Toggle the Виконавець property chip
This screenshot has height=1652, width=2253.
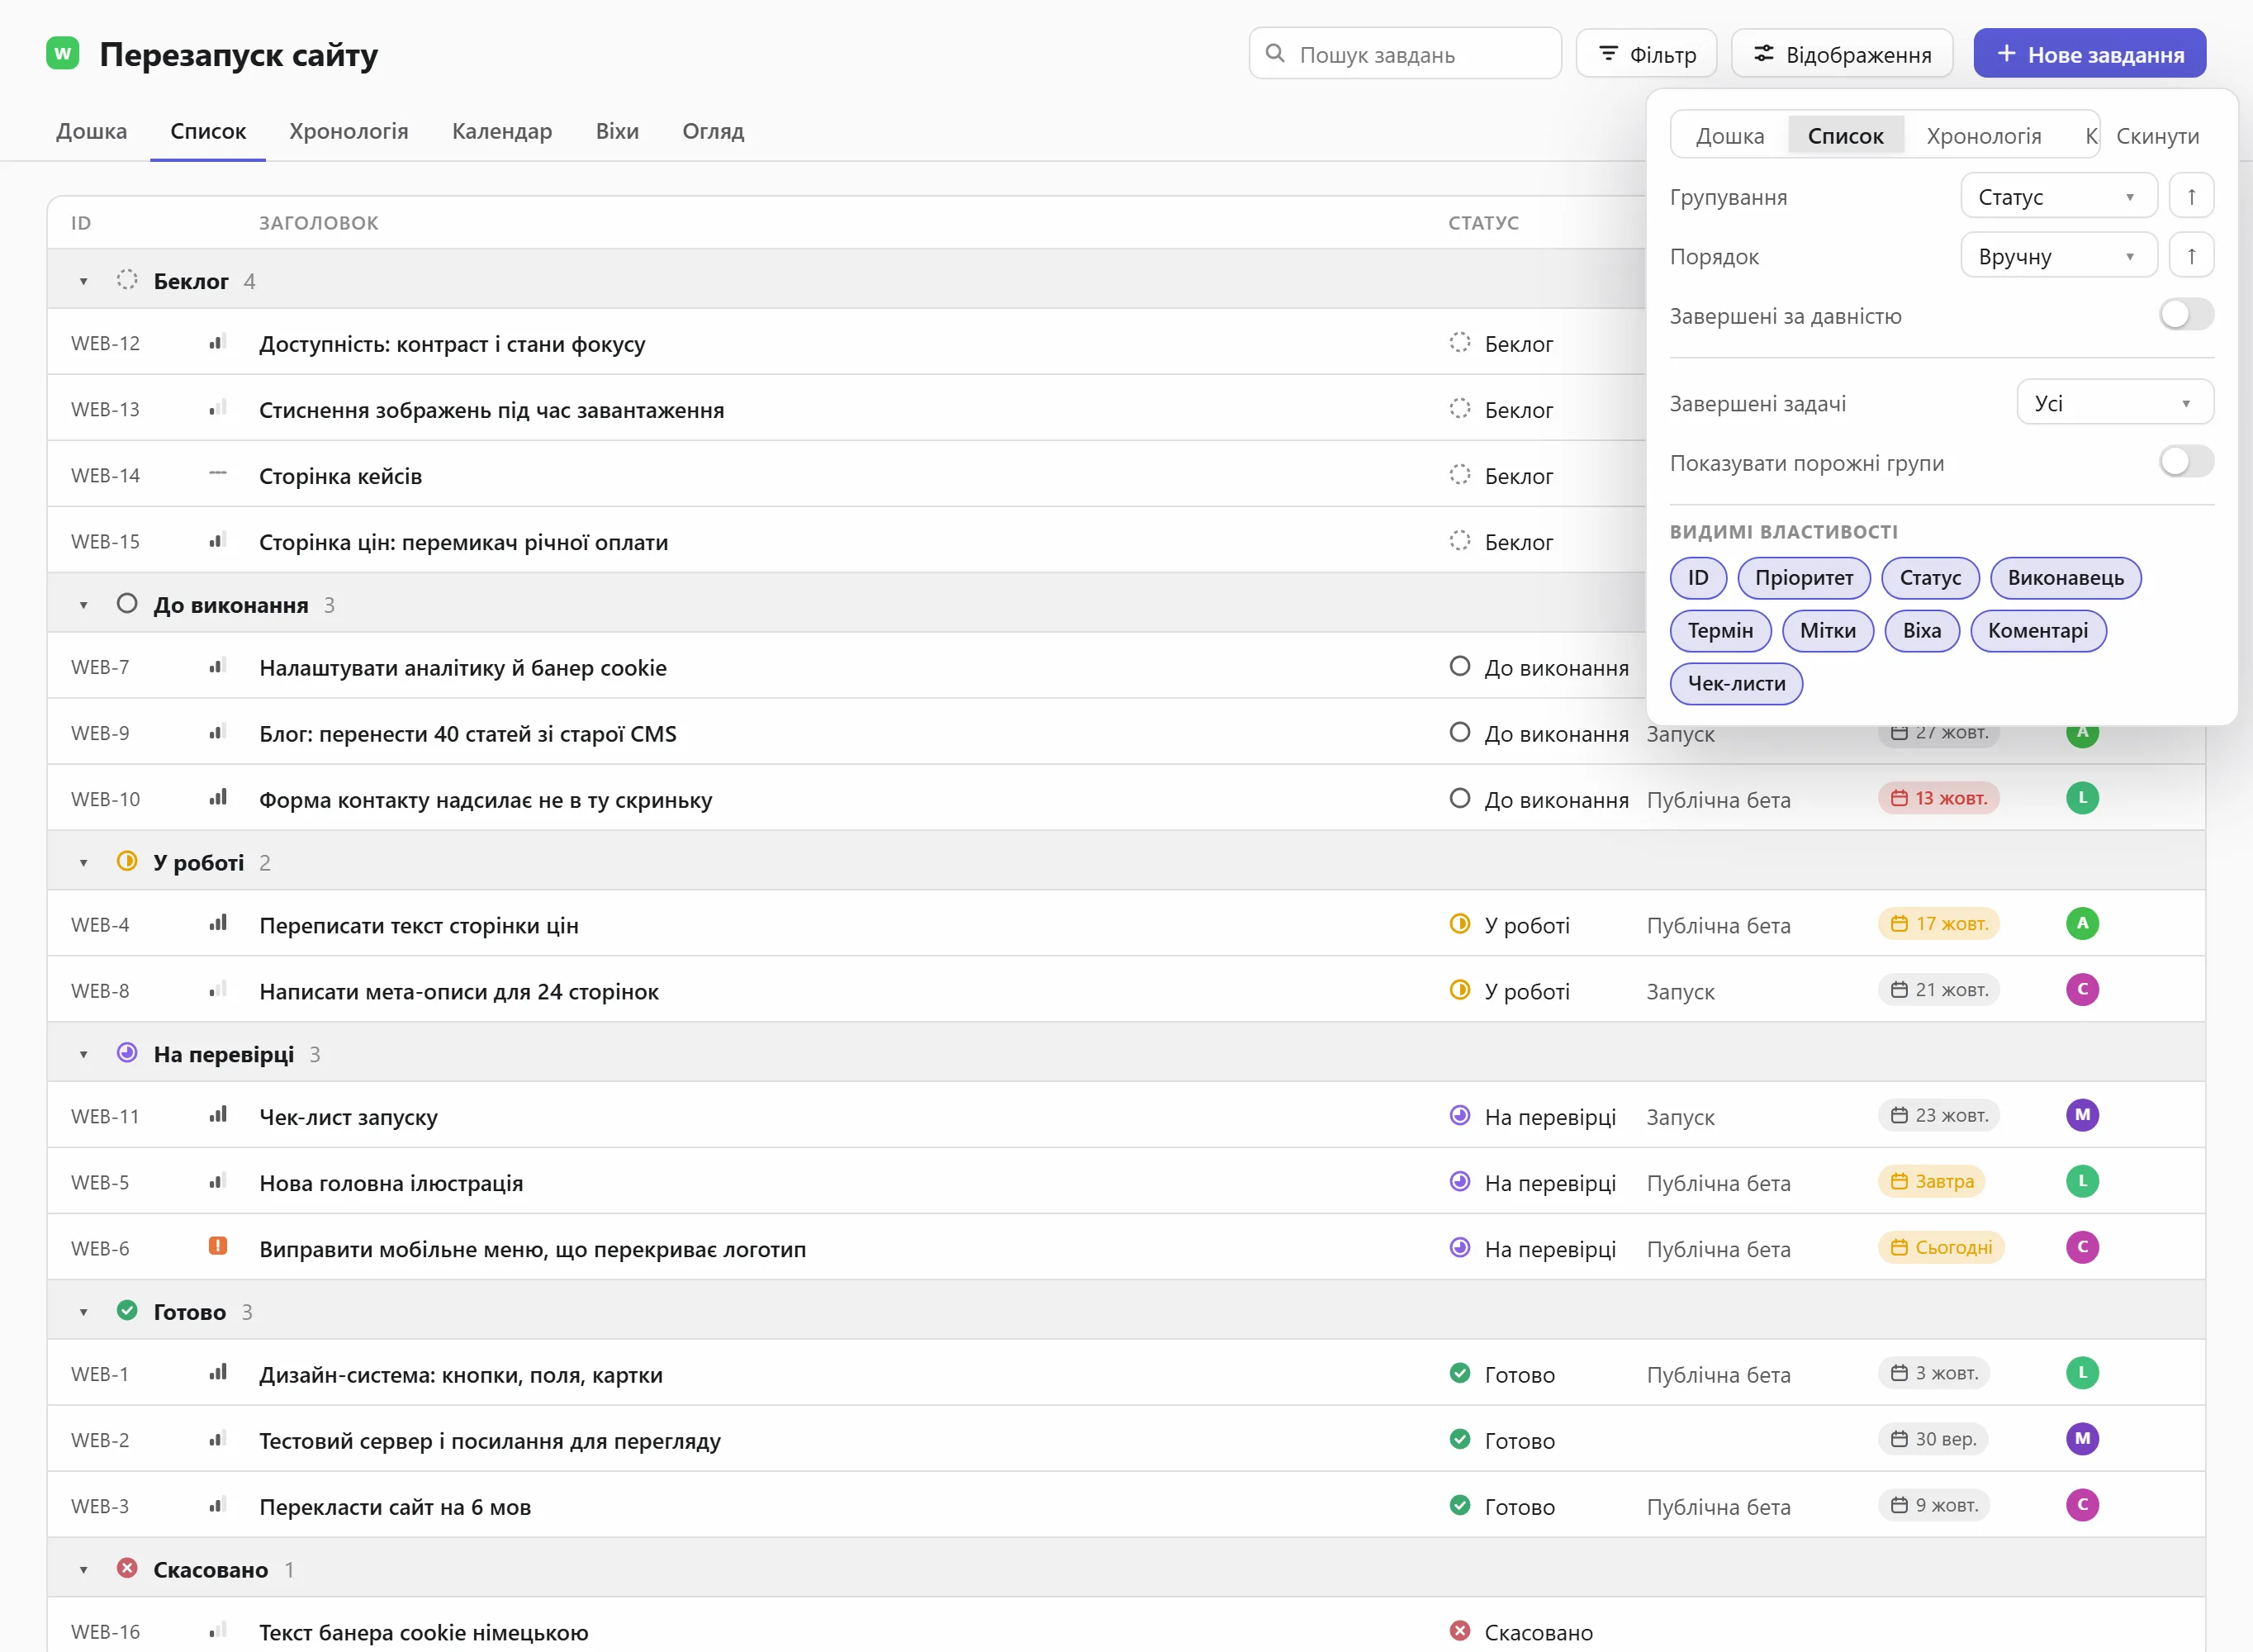[x=2065, y=578]
